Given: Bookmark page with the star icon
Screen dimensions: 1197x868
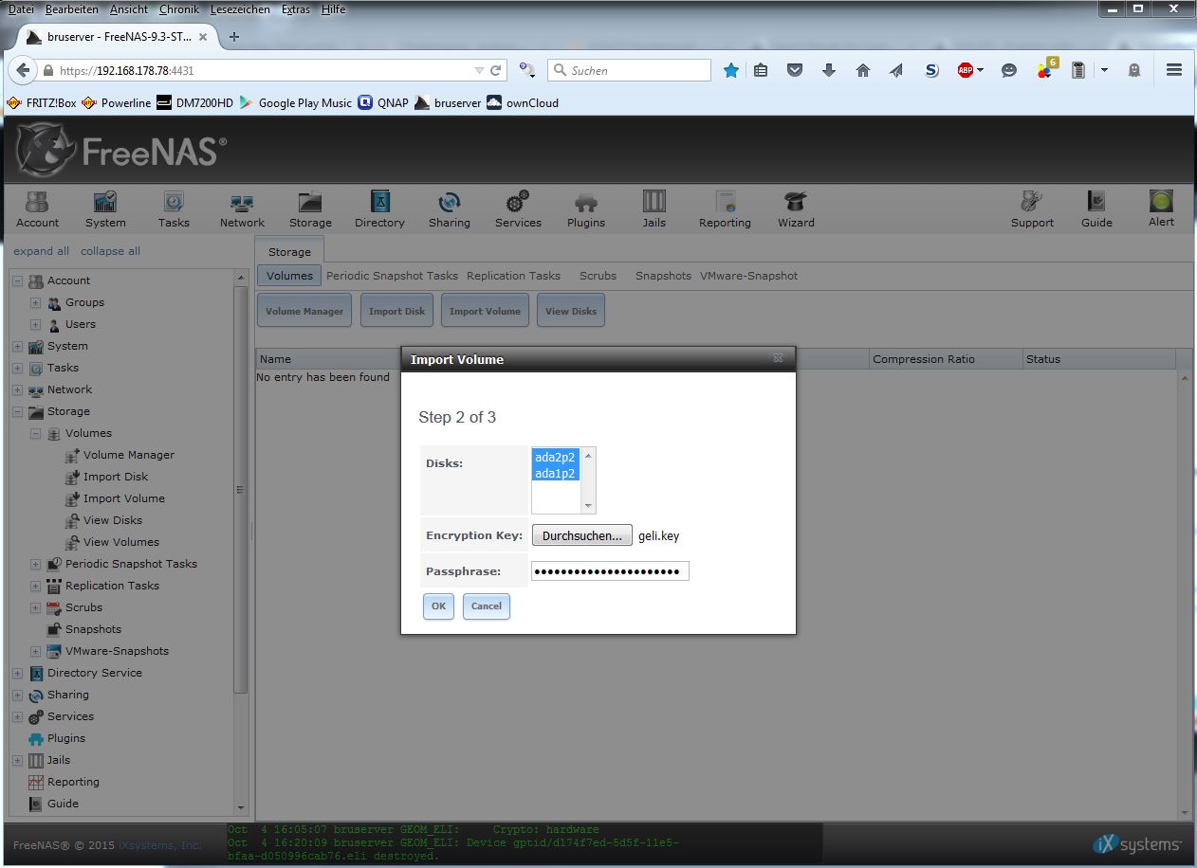Looking at the screenshot, I should pos(731,70).
